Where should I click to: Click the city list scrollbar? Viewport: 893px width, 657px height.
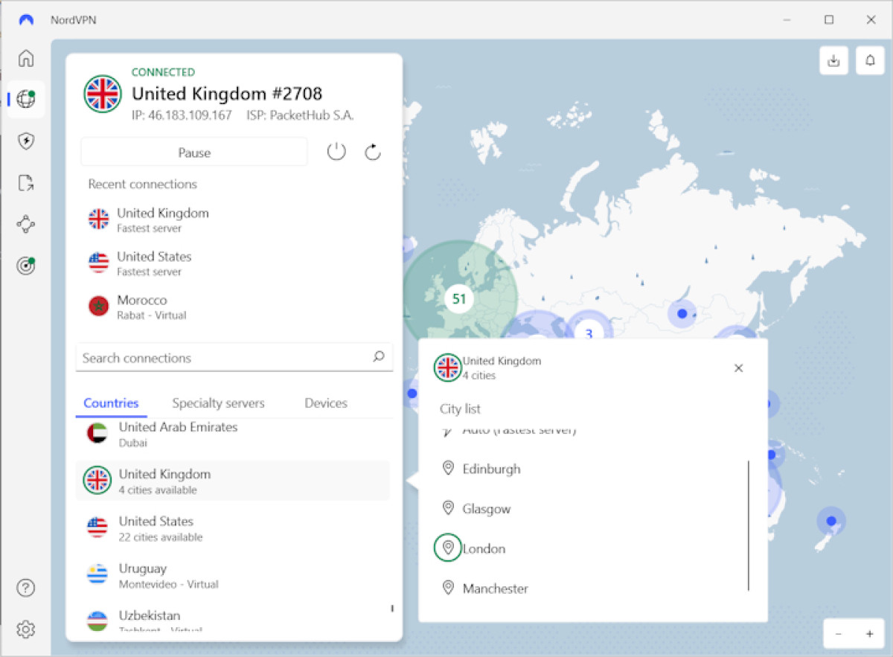click(749, 526)
